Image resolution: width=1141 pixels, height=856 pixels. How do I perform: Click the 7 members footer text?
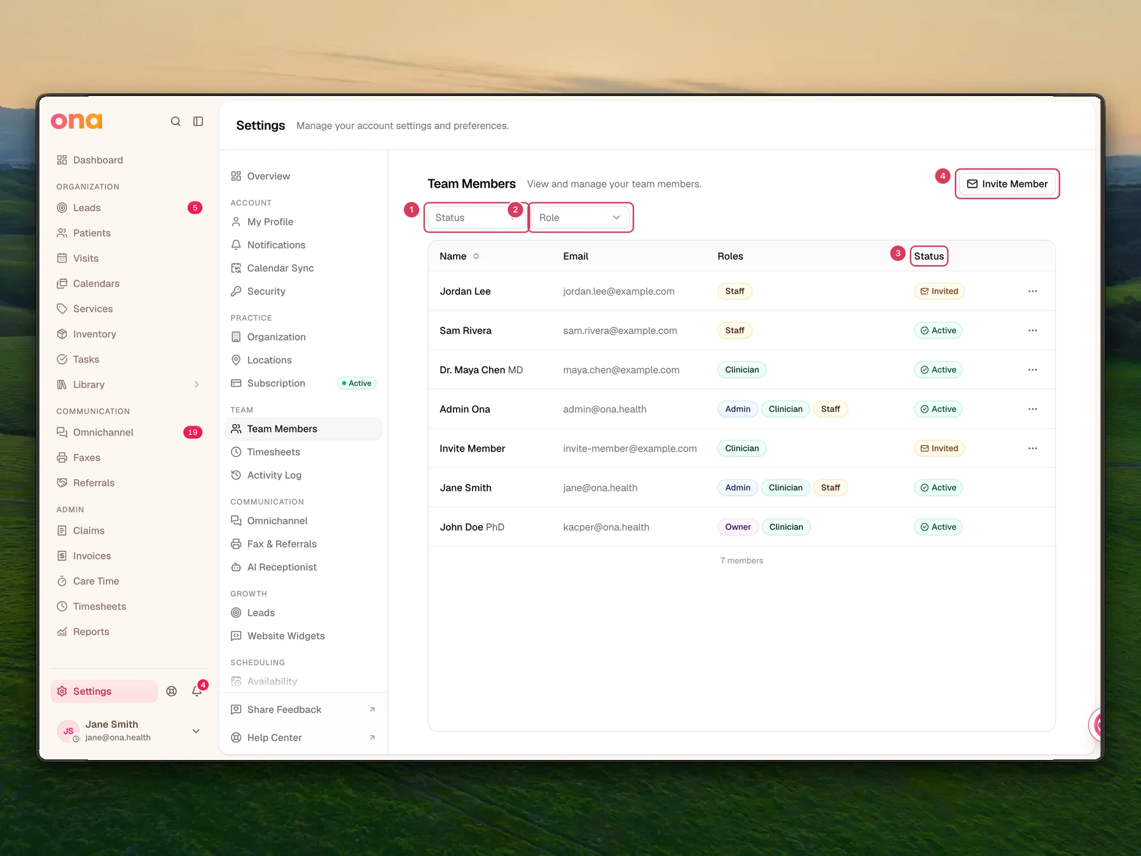tap(742, 561)
